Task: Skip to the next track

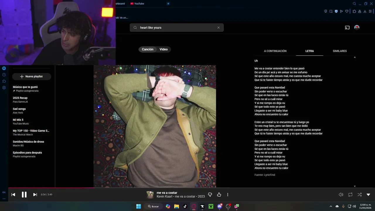Action: (35, 195)
